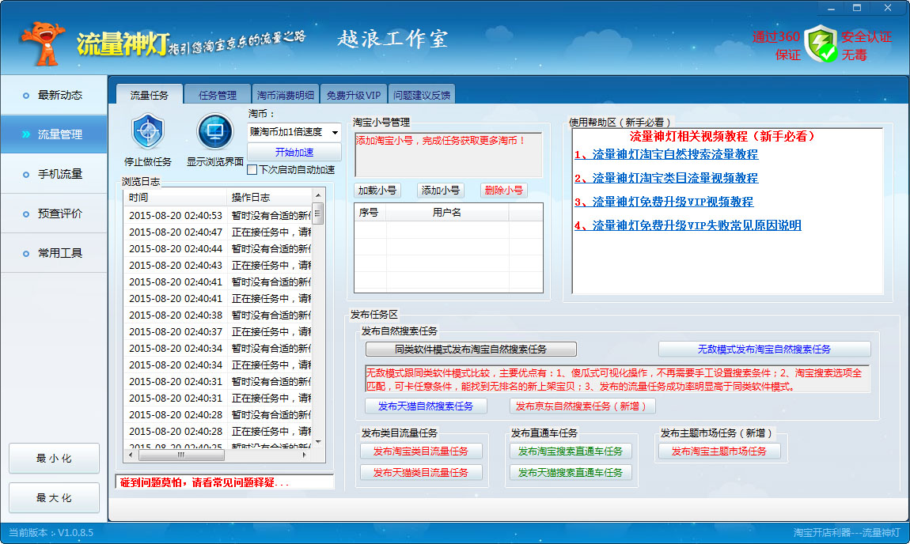This screenshot has height=544, width=910.
Task: Click 同类软件模式发布淘宝自然搜索任务 button
Action: pos(471,349)
